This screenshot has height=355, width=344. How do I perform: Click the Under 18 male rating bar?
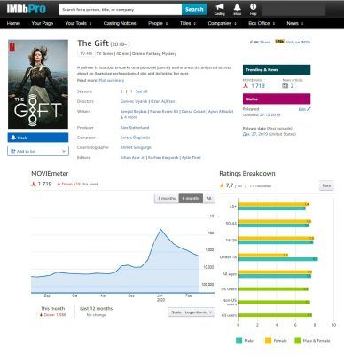(278, 259)
